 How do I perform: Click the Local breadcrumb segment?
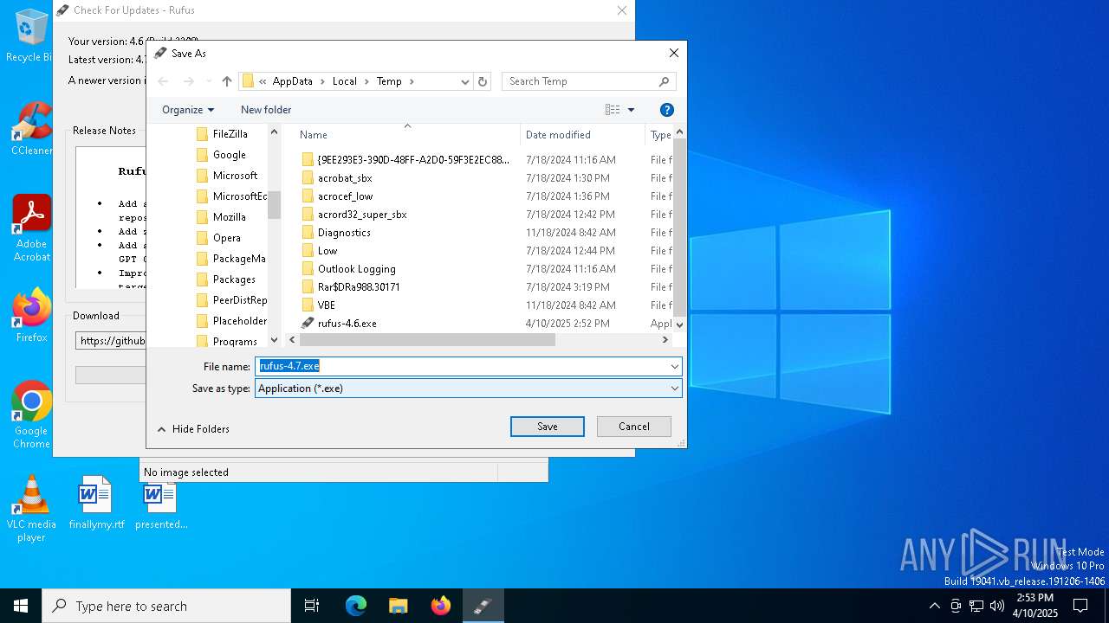(x=344, y=81)
